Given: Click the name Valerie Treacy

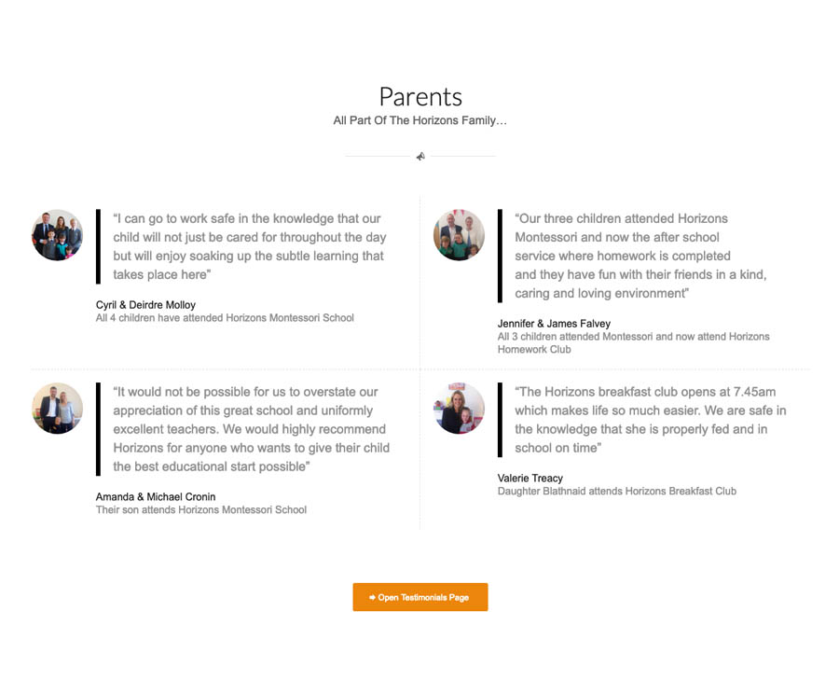Looking at the screenshot, I should coord(530,479).
